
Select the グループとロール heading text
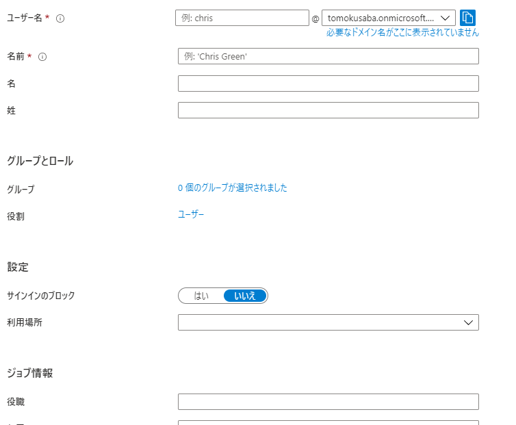click(x=40, y=161)
